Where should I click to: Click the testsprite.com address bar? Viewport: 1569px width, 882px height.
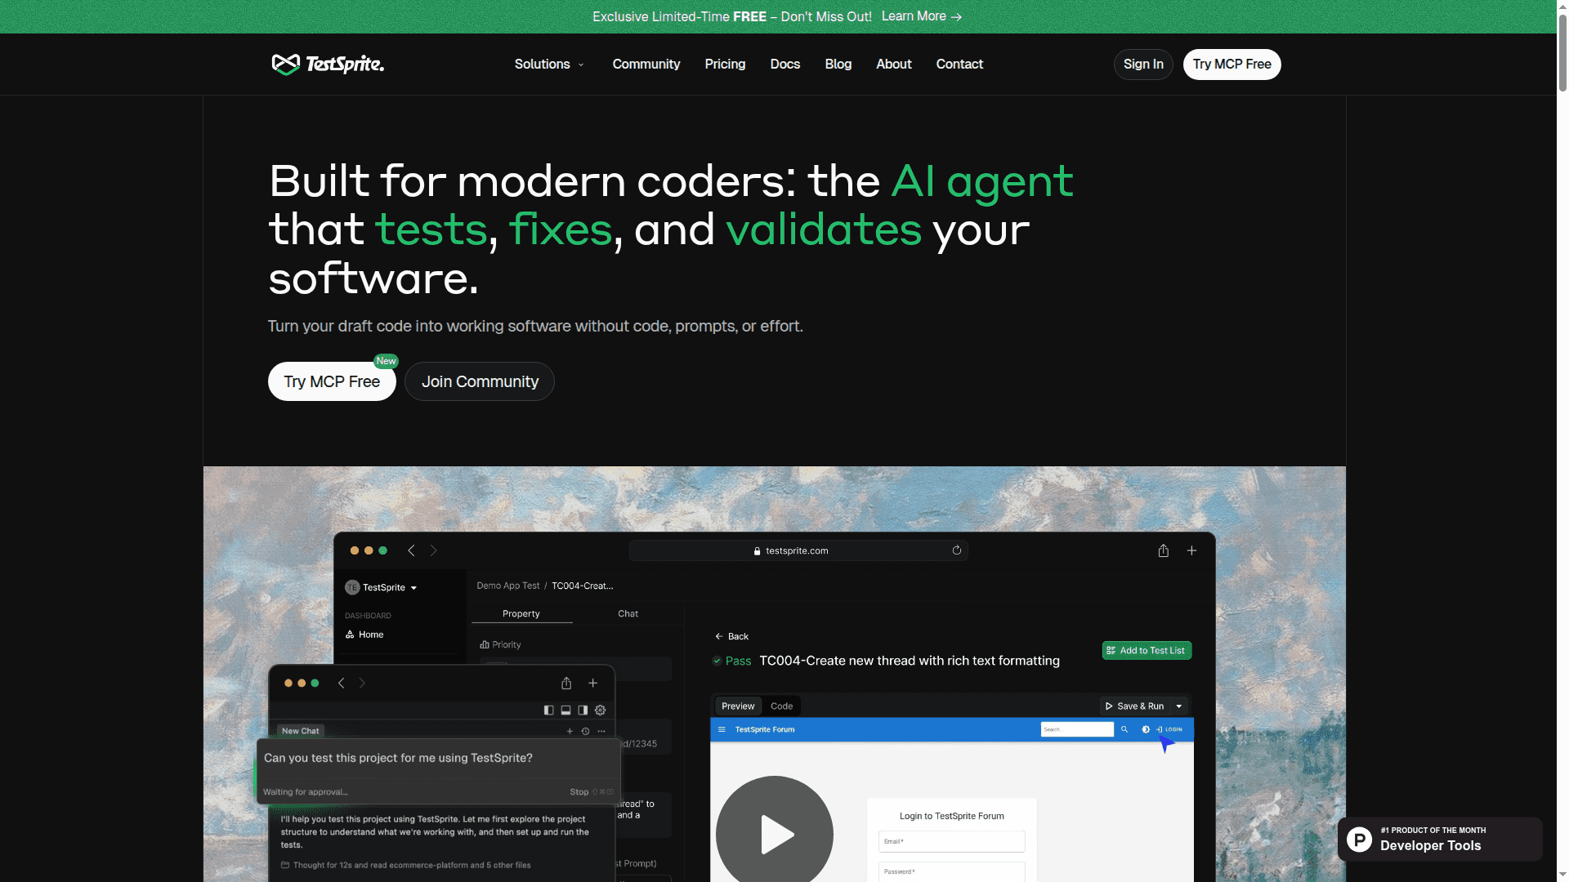tap(798, 550)
